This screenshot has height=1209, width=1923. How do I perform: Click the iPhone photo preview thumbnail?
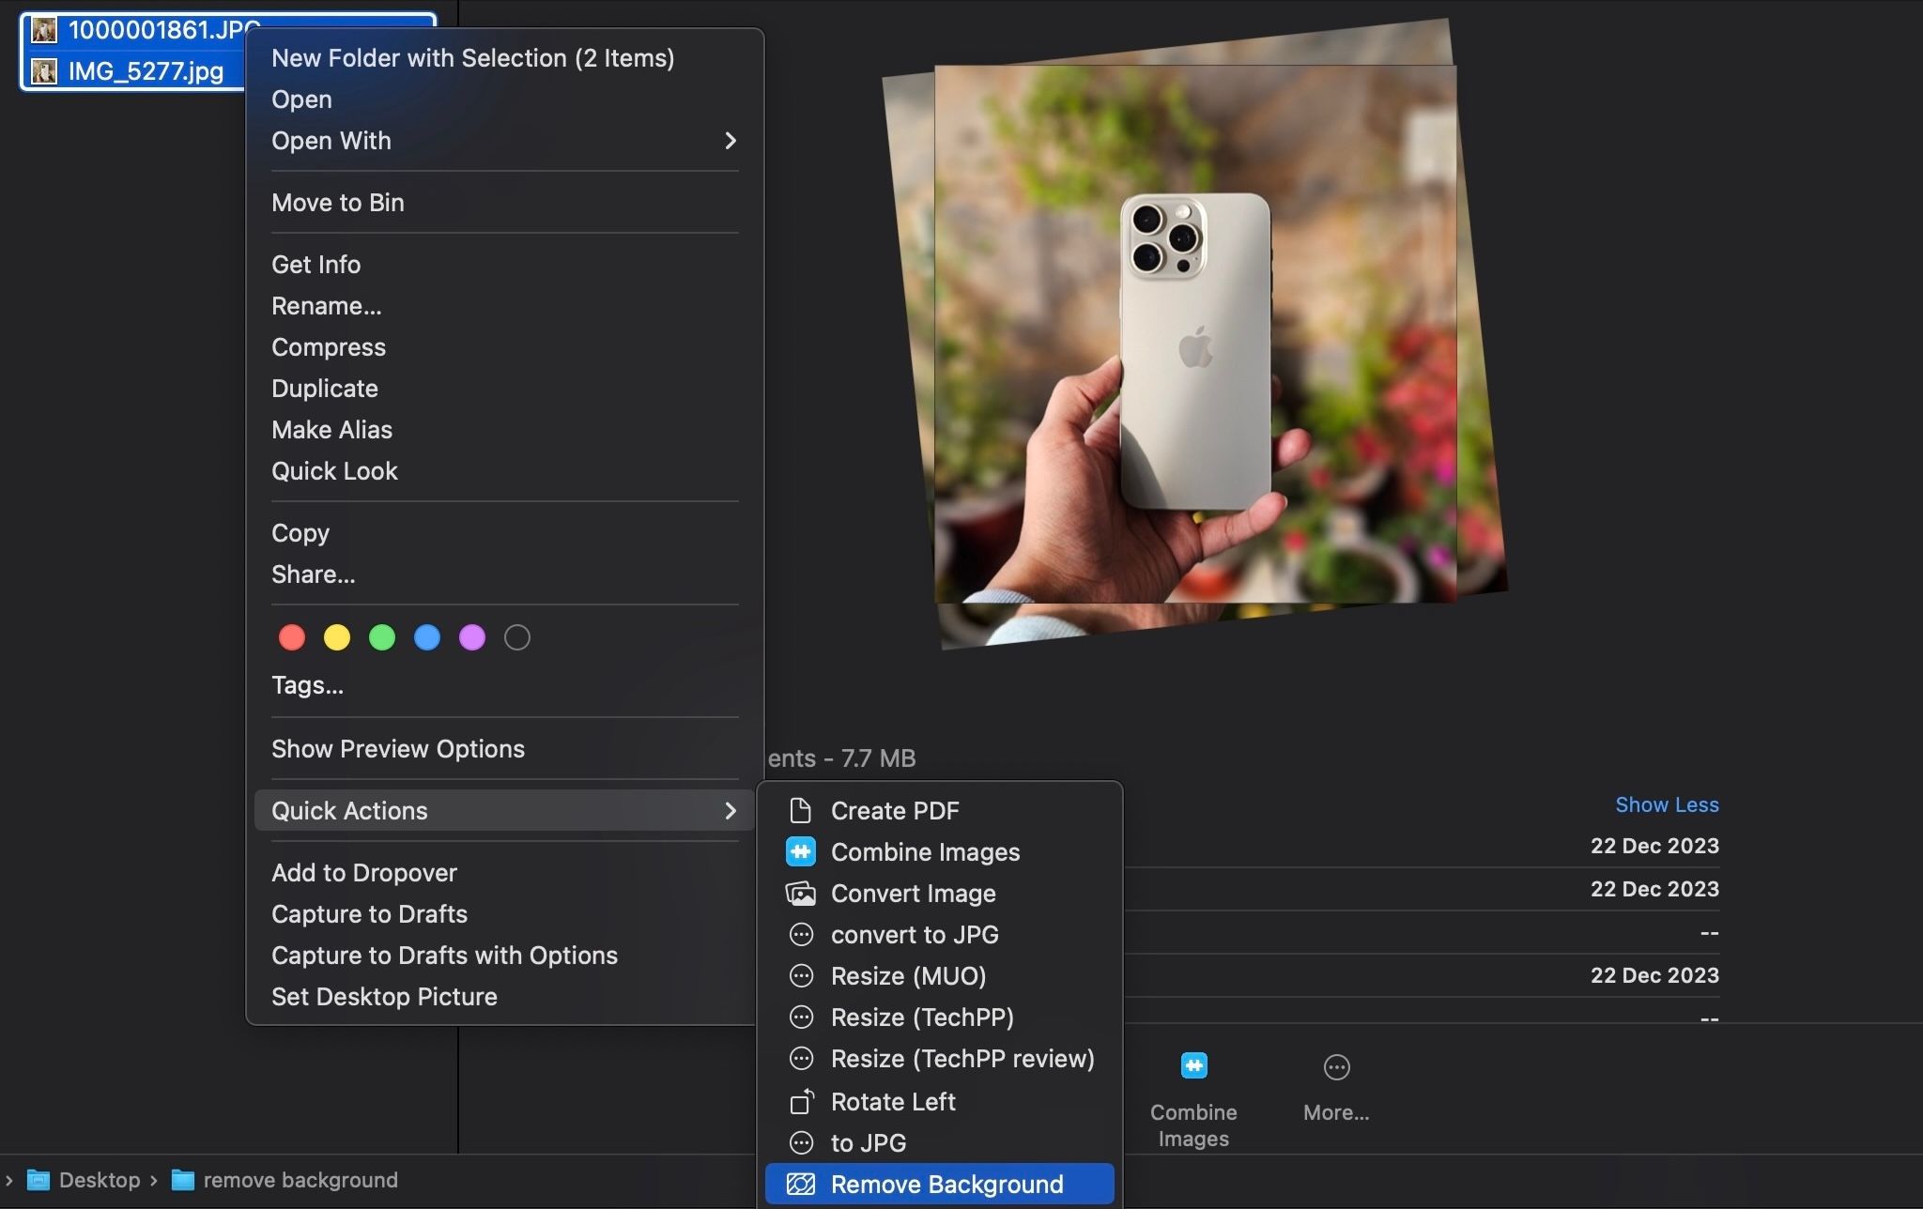tap(1194, 334)
